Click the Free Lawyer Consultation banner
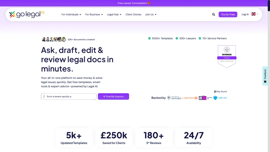The height and width of the screenshot is (152, 270). point(134,3)
